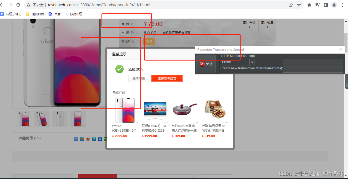The width and height of the screenshot is (348, 179).
Task: Close the Recorder Transactions Control window
Action: tap(341, 49)
